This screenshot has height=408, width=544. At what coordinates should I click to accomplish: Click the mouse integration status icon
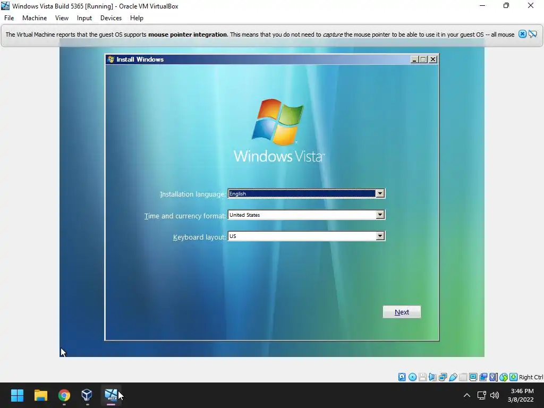coord(504,377)
